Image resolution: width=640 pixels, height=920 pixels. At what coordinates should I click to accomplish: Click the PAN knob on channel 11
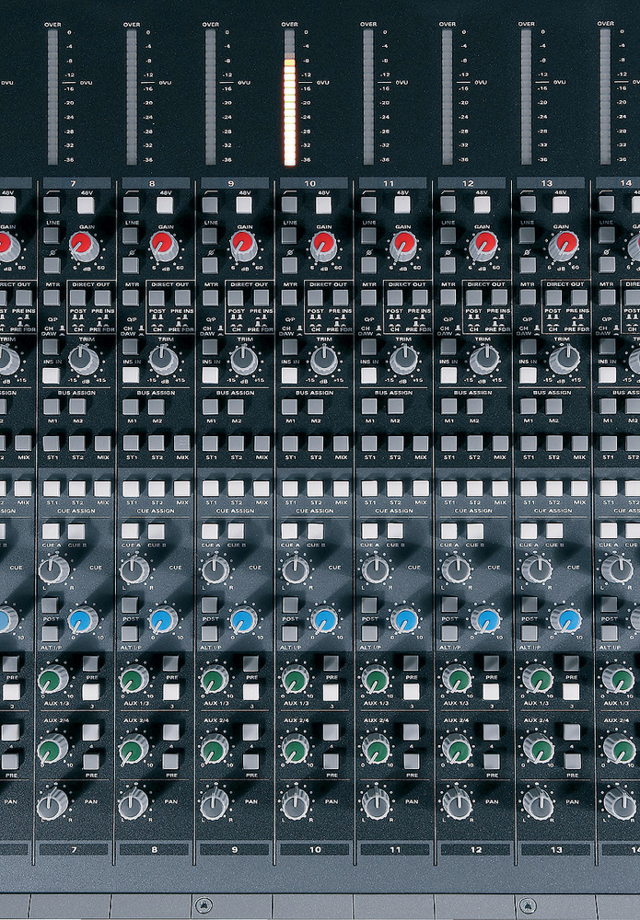376,803
